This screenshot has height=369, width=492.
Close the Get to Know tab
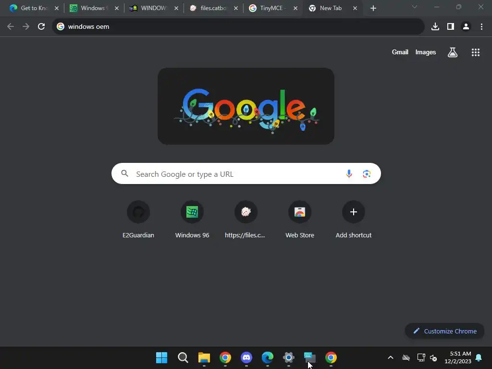[57, 8]
